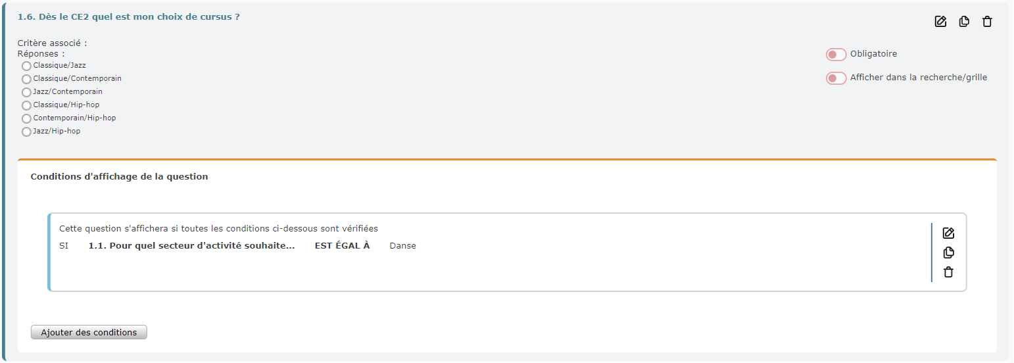Viewport: 1014px width, 363px height.
Task: Delete the Danse display condition
Action: 948,272
